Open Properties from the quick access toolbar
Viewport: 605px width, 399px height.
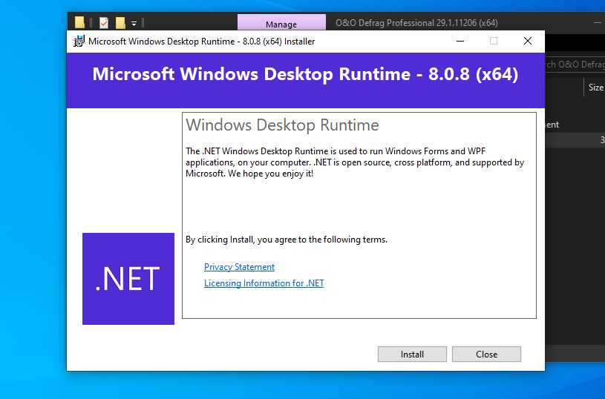pyautogui.click(x=104, y=23)
